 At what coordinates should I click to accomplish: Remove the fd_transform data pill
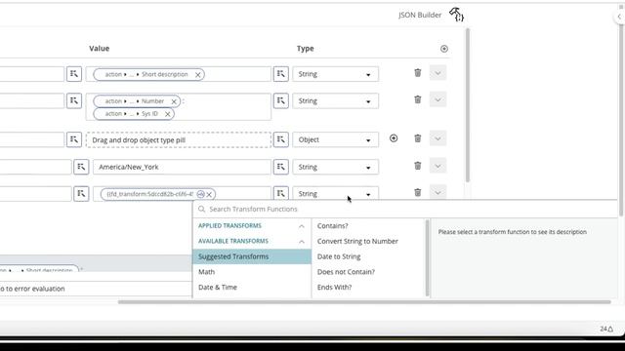(x=209, y=194)
